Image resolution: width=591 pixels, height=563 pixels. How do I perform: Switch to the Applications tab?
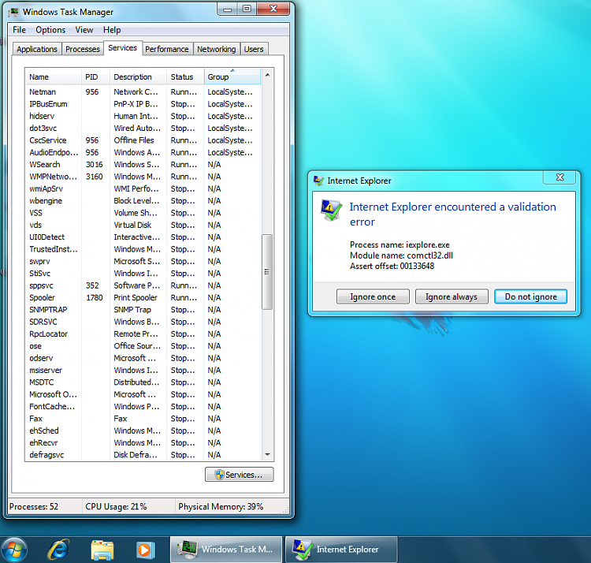point(37,49)
